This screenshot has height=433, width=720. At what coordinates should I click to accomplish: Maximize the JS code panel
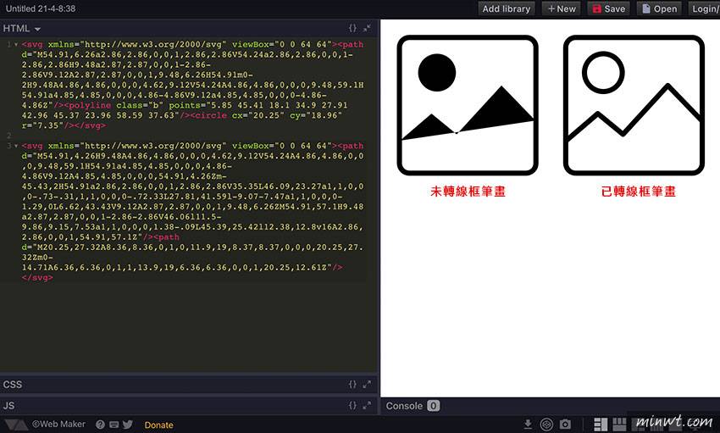click(x=367, y=406)
